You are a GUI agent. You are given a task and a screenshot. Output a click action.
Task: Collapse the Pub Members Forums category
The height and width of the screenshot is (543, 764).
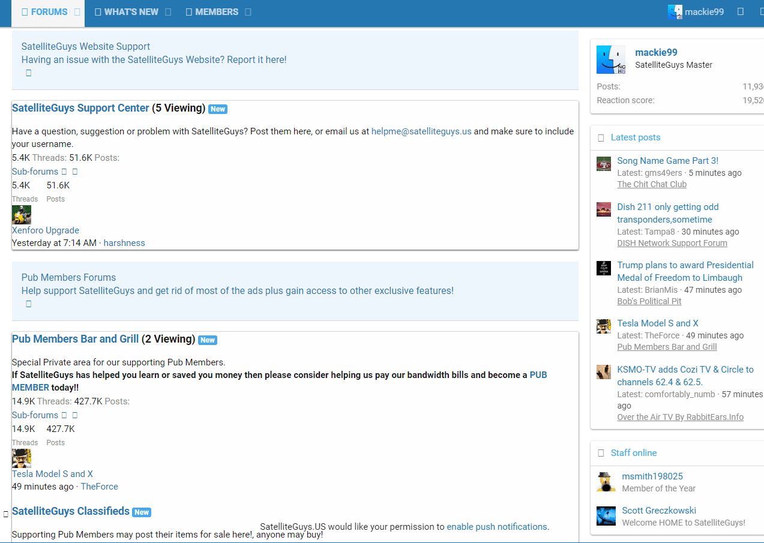tap(28, 304)
